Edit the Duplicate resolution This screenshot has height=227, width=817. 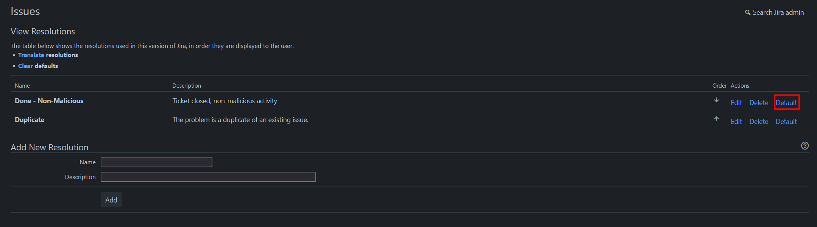736,122
